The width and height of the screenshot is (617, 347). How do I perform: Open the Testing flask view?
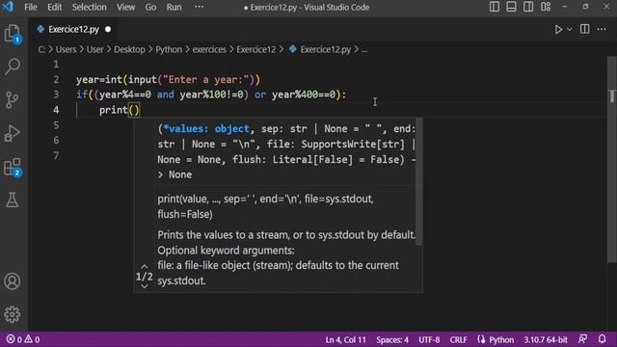tap(13, 200)
